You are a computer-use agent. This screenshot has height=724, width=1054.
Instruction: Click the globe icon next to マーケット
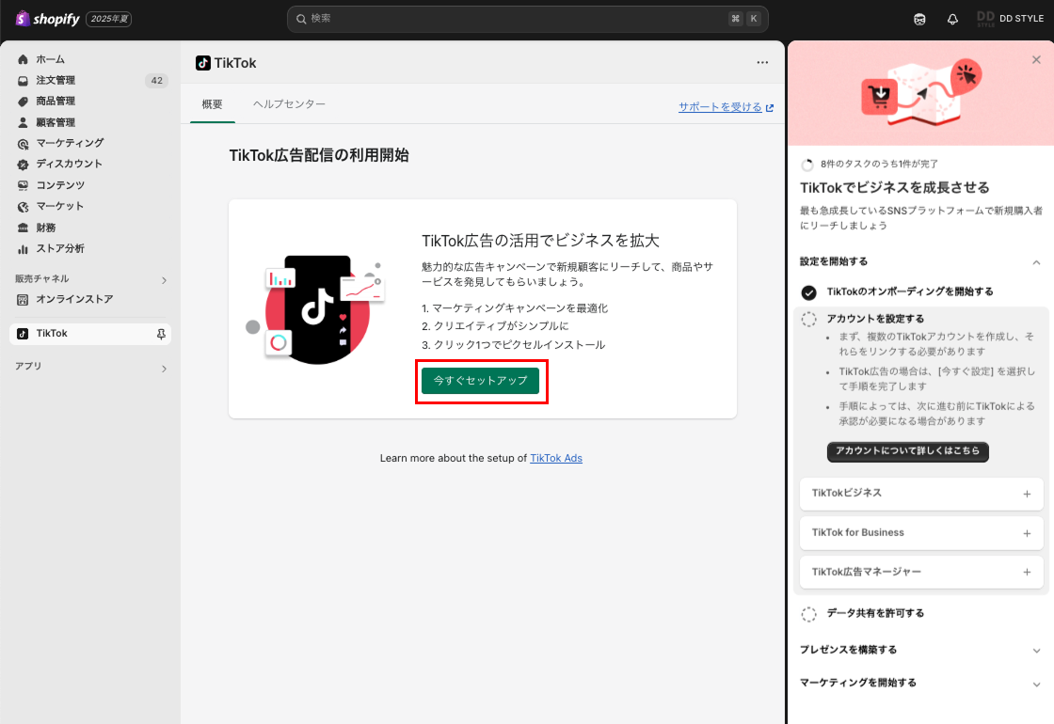pos(23,207)
